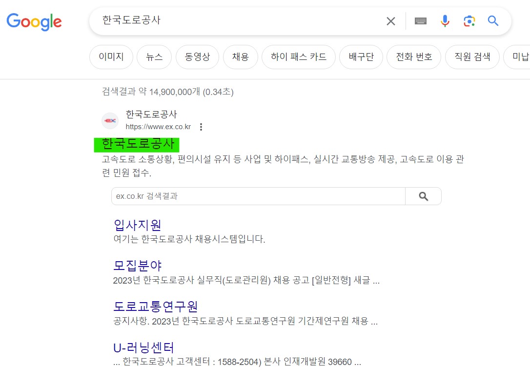Viewport: 530px width, 384px height.
Task: Click the 2023년 실무직(도로관리원) 채용 공고 snippet
Action: pyautogui.click(x=246, y=280)
